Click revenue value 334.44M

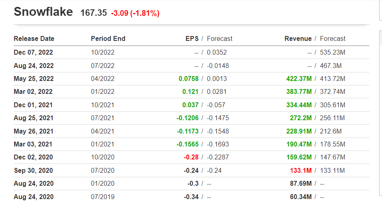point(299,105)
